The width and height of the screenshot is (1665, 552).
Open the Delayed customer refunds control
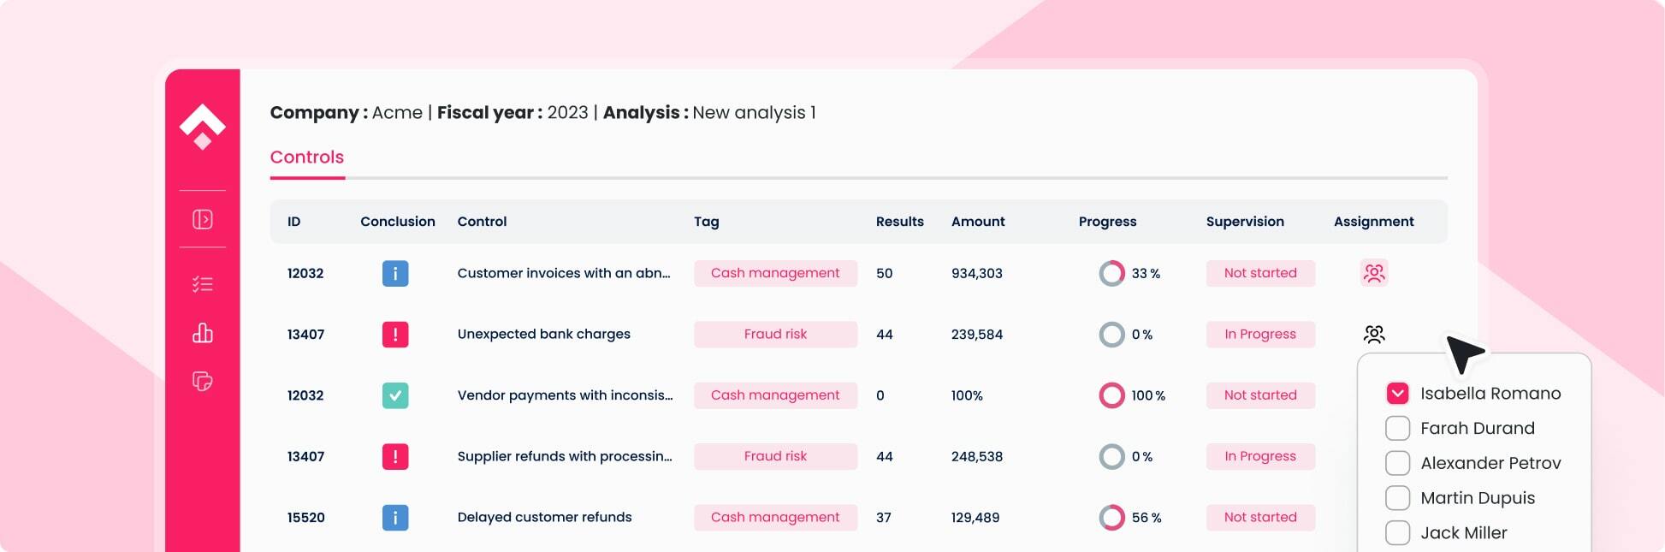click(544, 518)
